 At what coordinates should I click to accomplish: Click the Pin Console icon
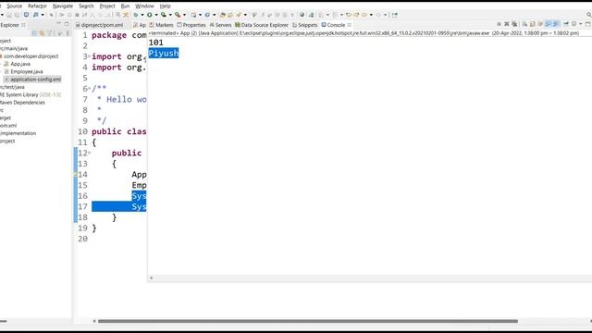tap(566, 24)
